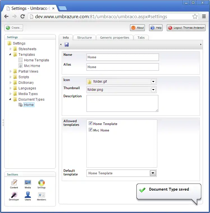Open the Developer section
Viewport: 210px width, 213px height.
[x=14, y=196]
